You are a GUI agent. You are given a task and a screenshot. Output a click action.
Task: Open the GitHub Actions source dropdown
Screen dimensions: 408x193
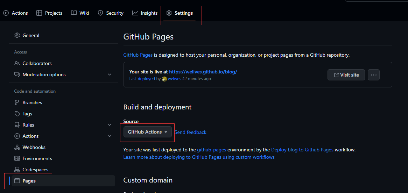[148, 132]
